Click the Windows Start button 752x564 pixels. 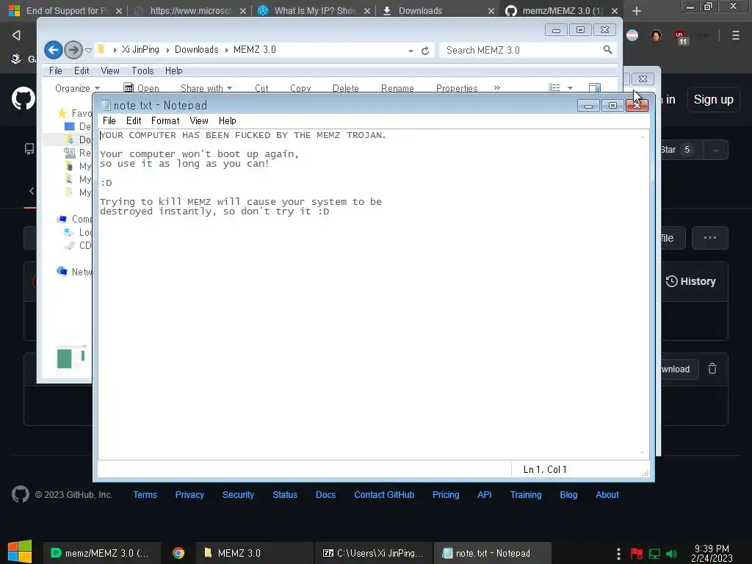point(20,552)
